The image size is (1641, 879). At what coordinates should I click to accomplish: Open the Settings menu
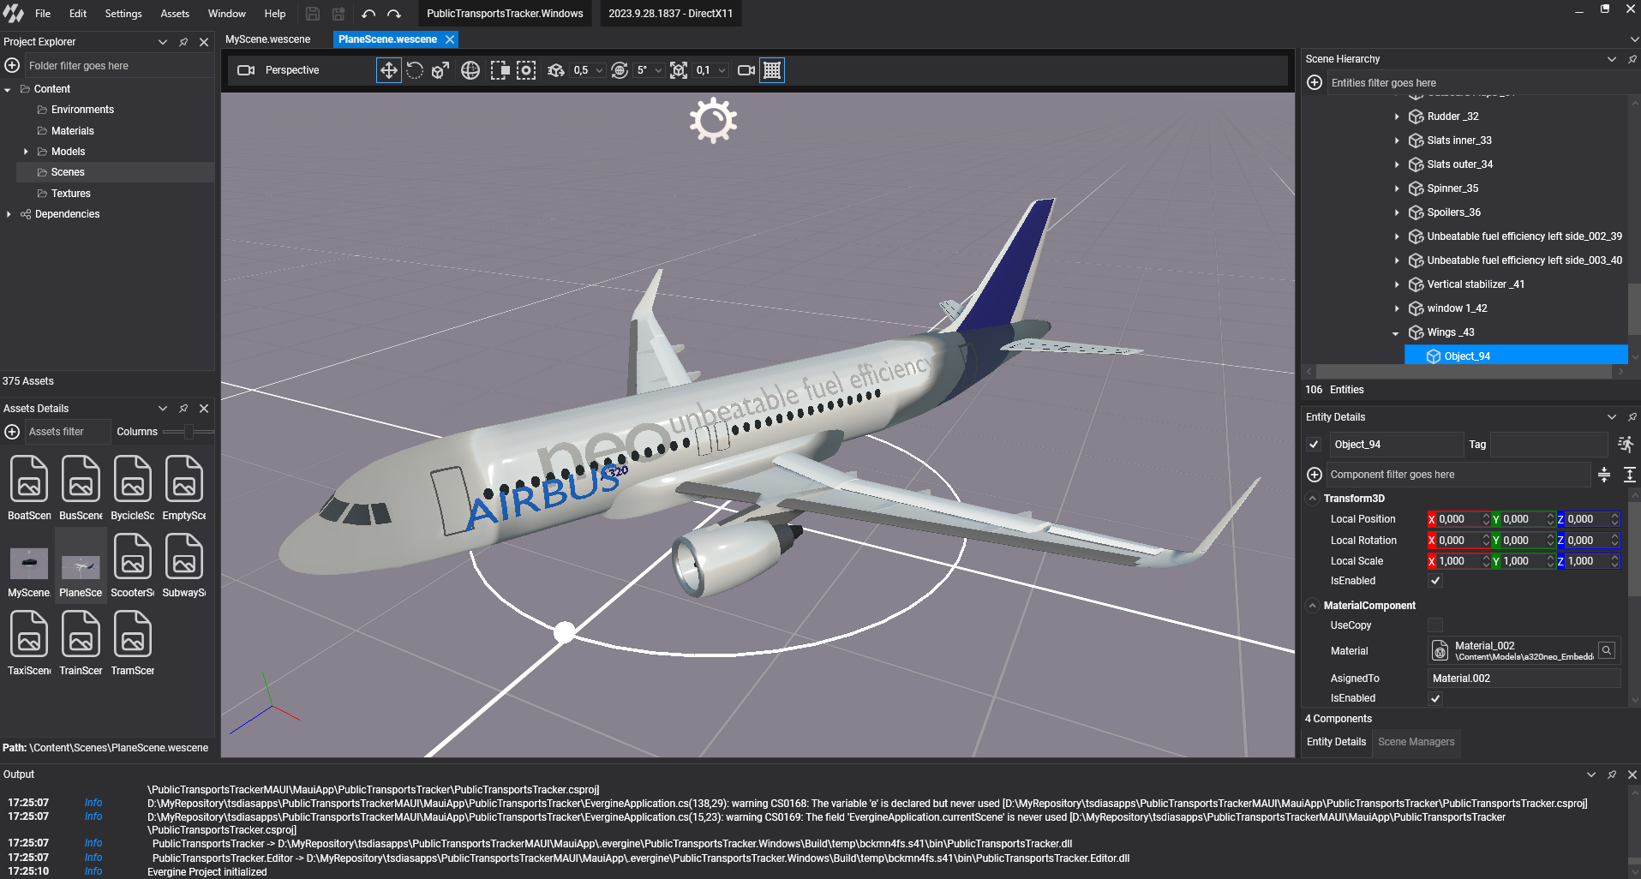123,14
